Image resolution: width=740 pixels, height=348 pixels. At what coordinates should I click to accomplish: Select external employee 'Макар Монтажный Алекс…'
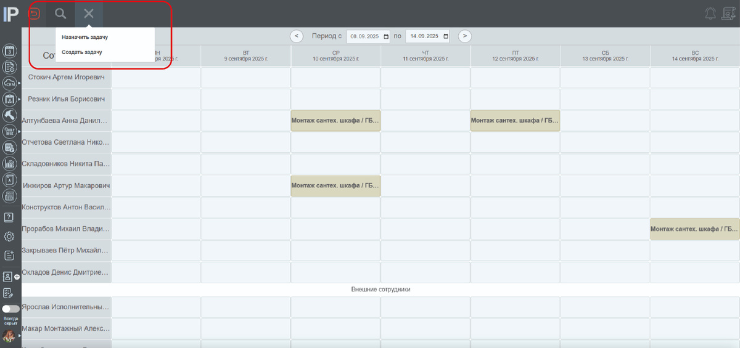[x=66, y=328]
